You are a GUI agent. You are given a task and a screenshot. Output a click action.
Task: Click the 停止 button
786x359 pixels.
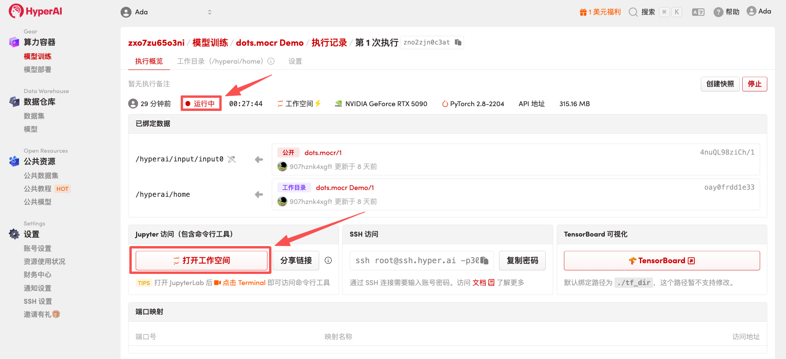(x=754, y=84)
